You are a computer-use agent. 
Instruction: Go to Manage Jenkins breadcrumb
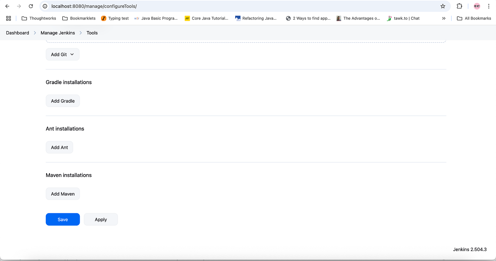pyautogui.click(x=58, y=33)
